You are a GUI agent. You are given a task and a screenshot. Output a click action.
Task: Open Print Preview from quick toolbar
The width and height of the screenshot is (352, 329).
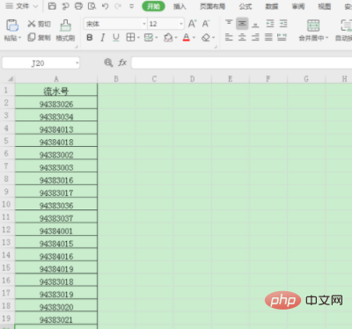pos(92,6)
